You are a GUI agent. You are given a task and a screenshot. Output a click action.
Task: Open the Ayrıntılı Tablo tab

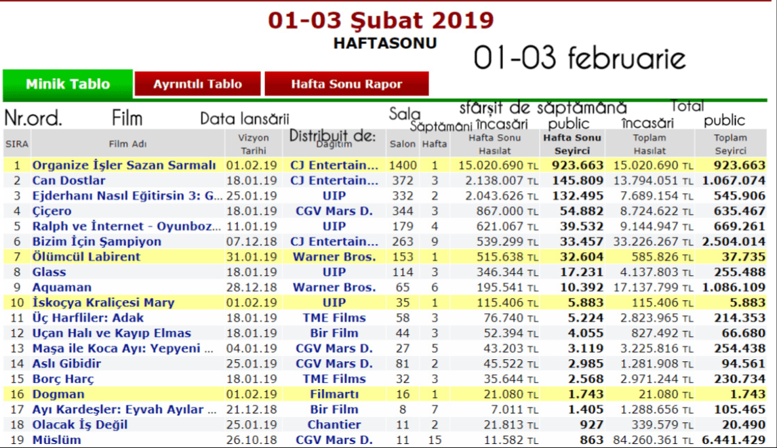pyautogui.click(x=197, y=85)
